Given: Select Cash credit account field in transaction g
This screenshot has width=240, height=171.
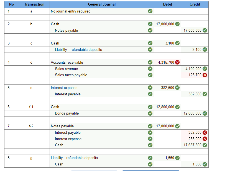Looking at the screenshot, I should coord(102,164).
